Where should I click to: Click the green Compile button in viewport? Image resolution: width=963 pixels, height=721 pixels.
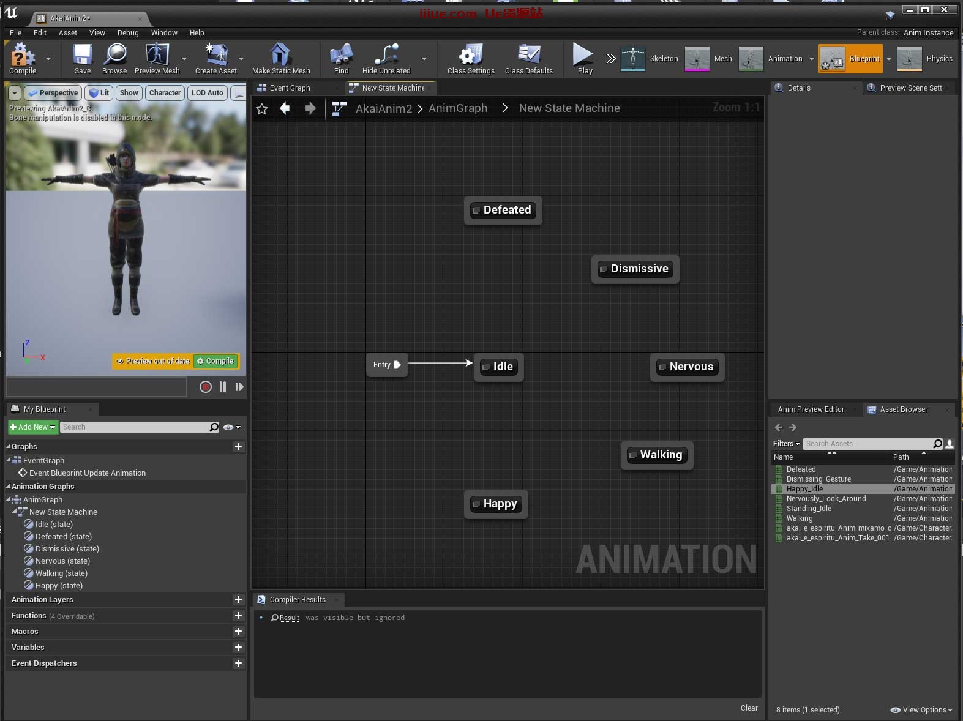click(216, 361)
